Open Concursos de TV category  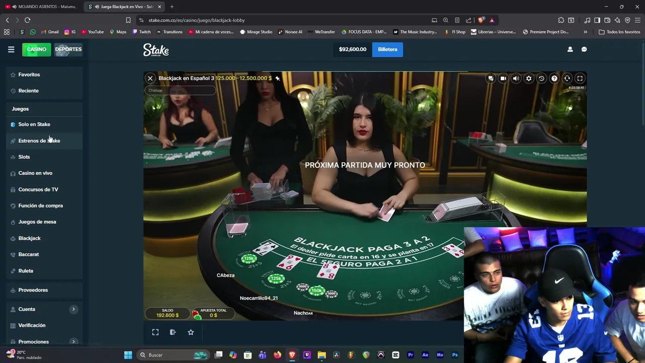tap(44, 190)
